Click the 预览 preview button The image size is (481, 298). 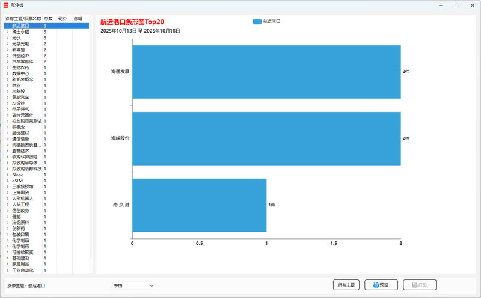coord(381,285)
